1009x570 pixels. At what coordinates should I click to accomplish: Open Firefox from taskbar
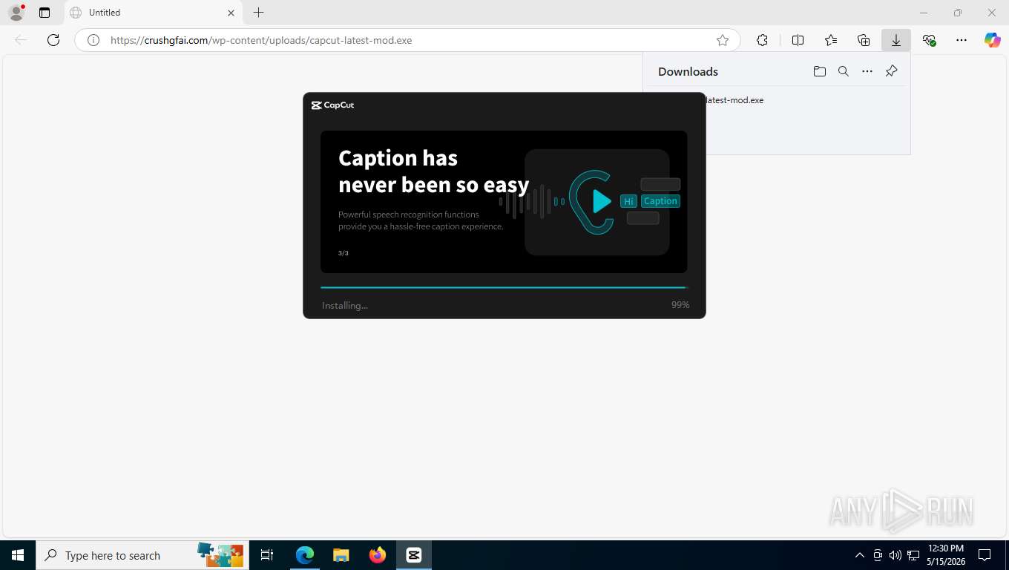coord(378,555)
